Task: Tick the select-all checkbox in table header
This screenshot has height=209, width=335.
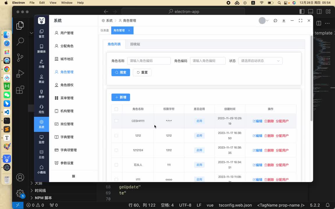Action: pyautogui.click(x=116, y=109)
